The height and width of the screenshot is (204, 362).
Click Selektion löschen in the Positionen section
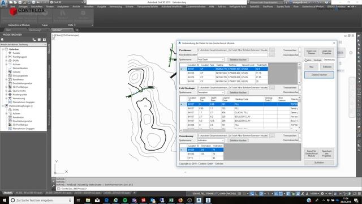pyautogui.click(x=238, y=59)
